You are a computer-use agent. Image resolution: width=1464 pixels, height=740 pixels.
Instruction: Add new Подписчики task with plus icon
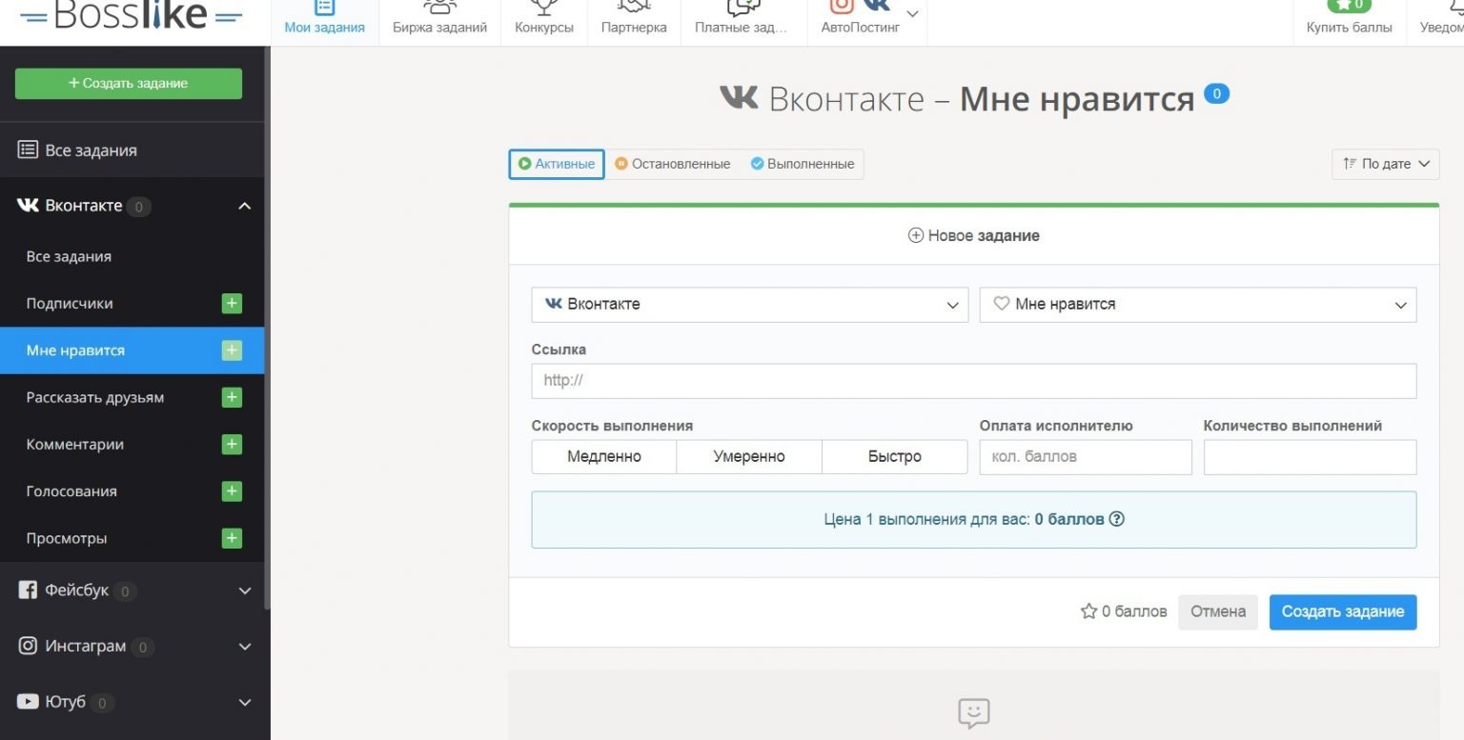pyautogui.click(x=232, y=304)
